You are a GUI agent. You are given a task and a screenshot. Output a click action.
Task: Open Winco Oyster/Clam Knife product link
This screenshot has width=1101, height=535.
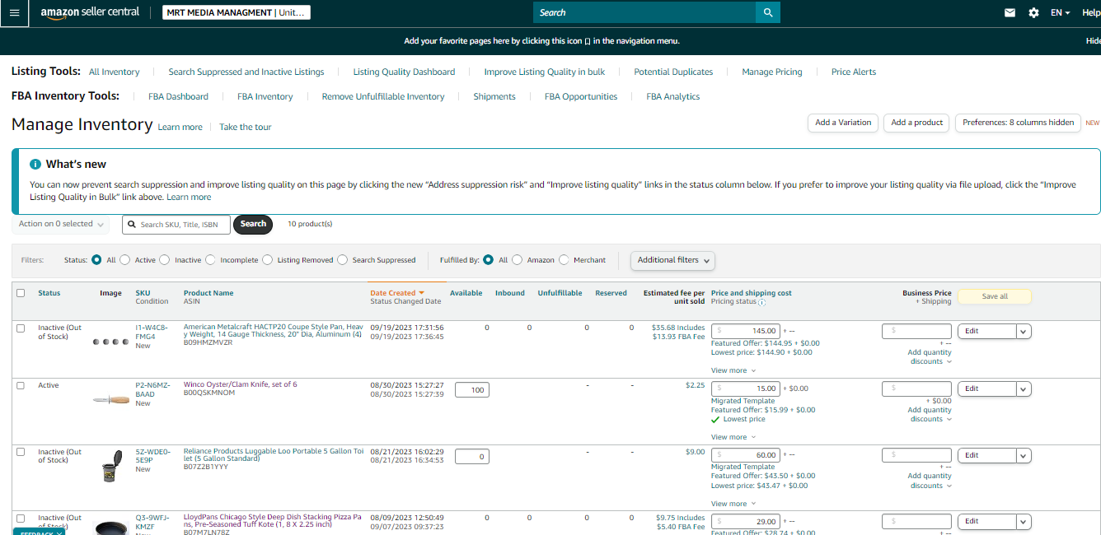pyautogui.click(x=240, y=385)
